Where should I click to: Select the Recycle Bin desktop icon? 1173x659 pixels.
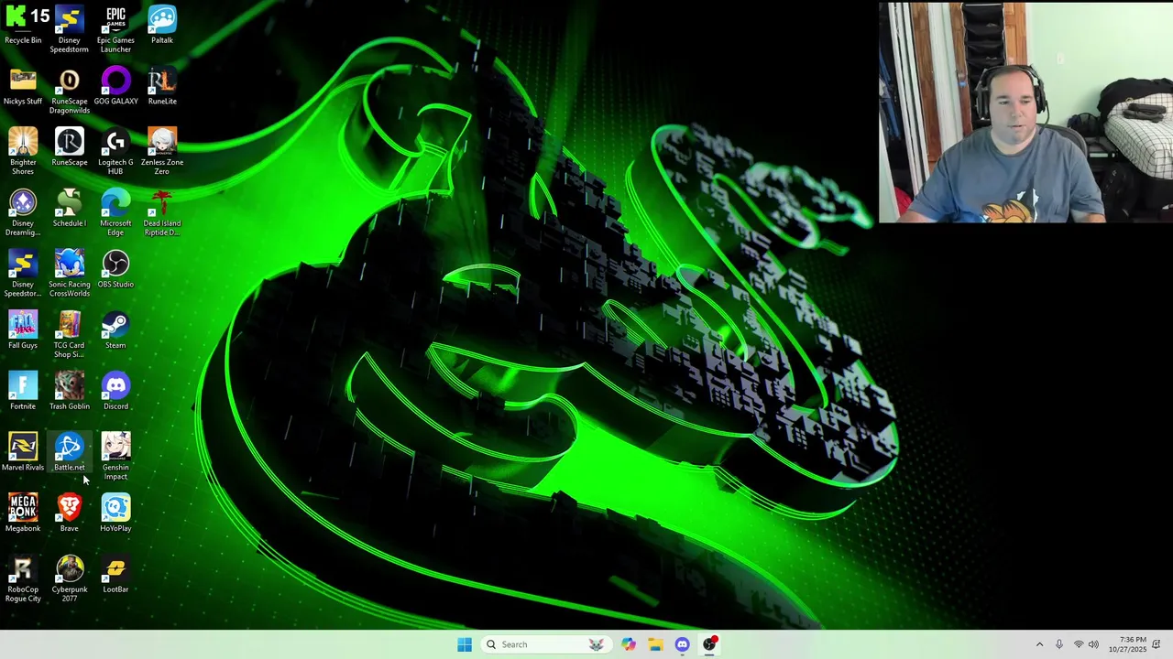coord(23,26)
